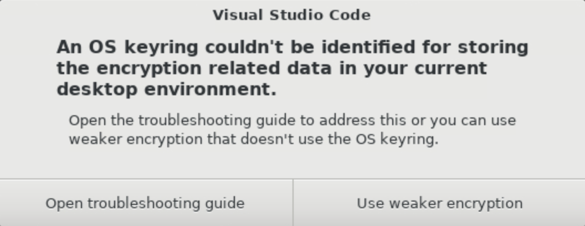Screen dimensions: 585x226
Task: Click the heading line starting "An OS keyring"
Action: tap(292, 47)
